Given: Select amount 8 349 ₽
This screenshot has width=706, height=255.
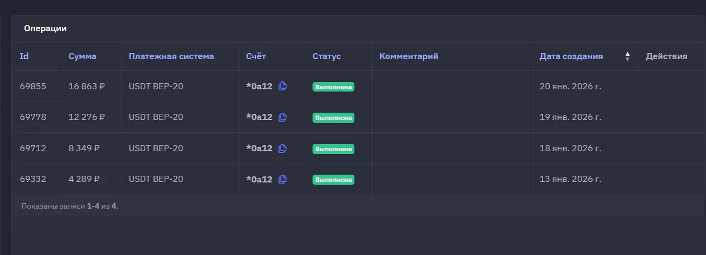Looking at the screenshot, I should 84,148.
